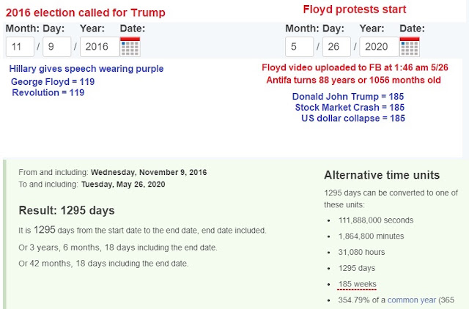Click the '31,080 hours' list item
469x309 pixels.
[361, 252]
